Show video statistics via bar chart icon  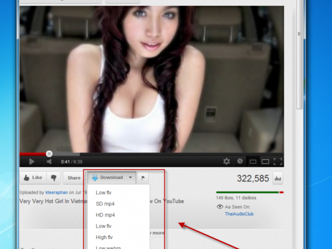point(277,178)
